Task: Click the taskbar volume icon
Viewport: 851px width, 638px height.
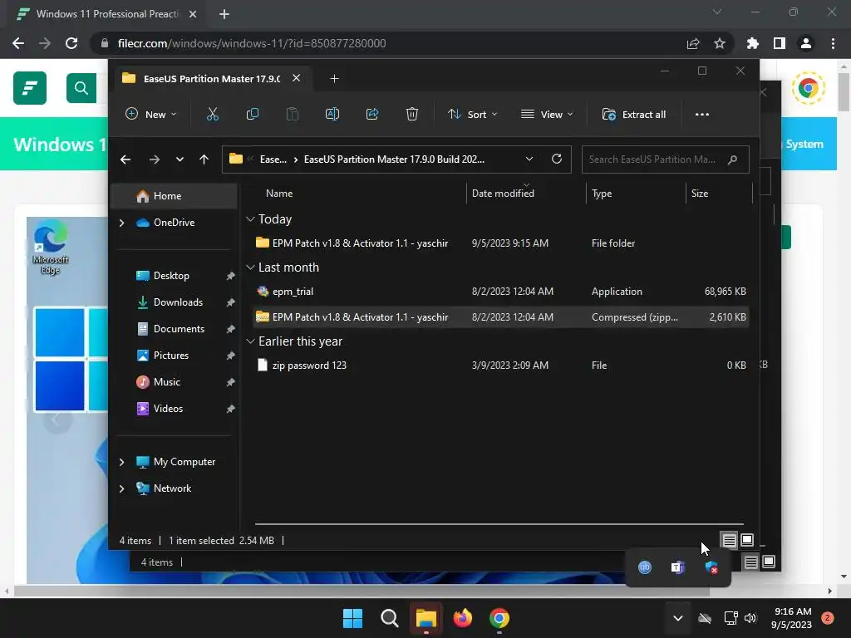Action: pyautogui.click(x=750, y=618)
